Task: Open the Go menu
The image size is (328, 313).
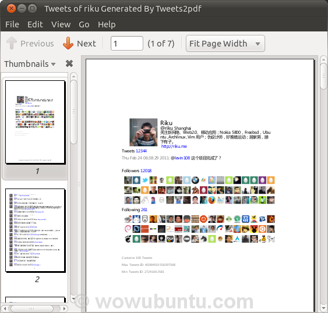Action: (x=84, y=24)
